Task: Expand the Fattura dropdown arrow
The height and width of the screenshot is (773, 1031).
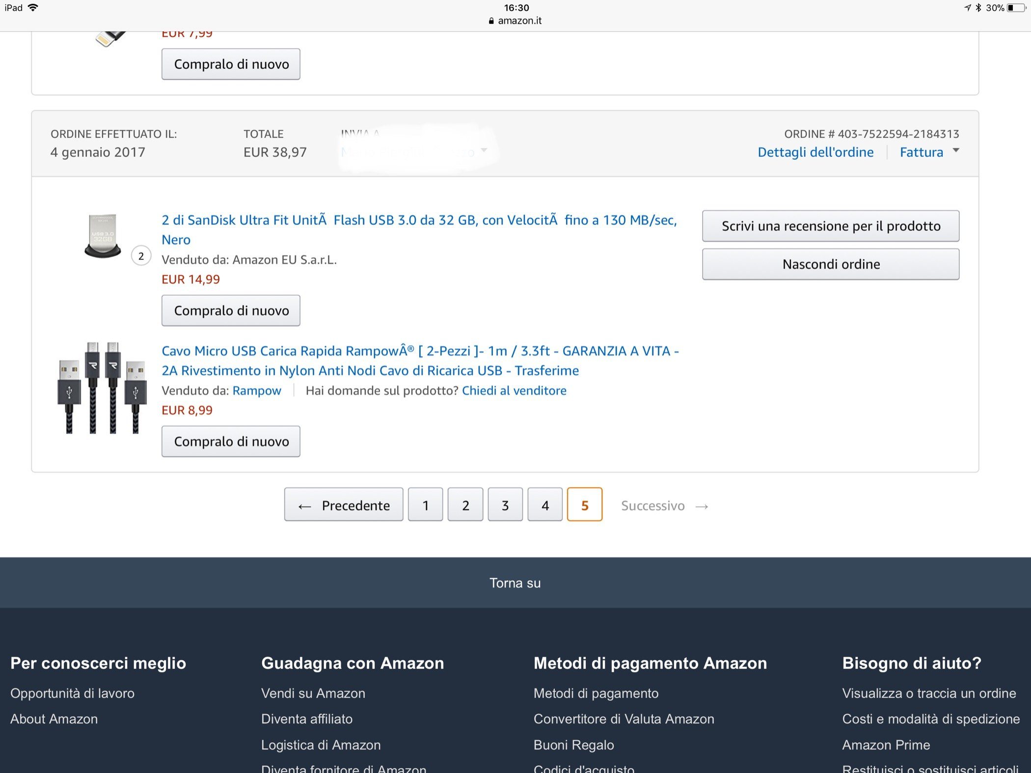Action: (956, 151)
